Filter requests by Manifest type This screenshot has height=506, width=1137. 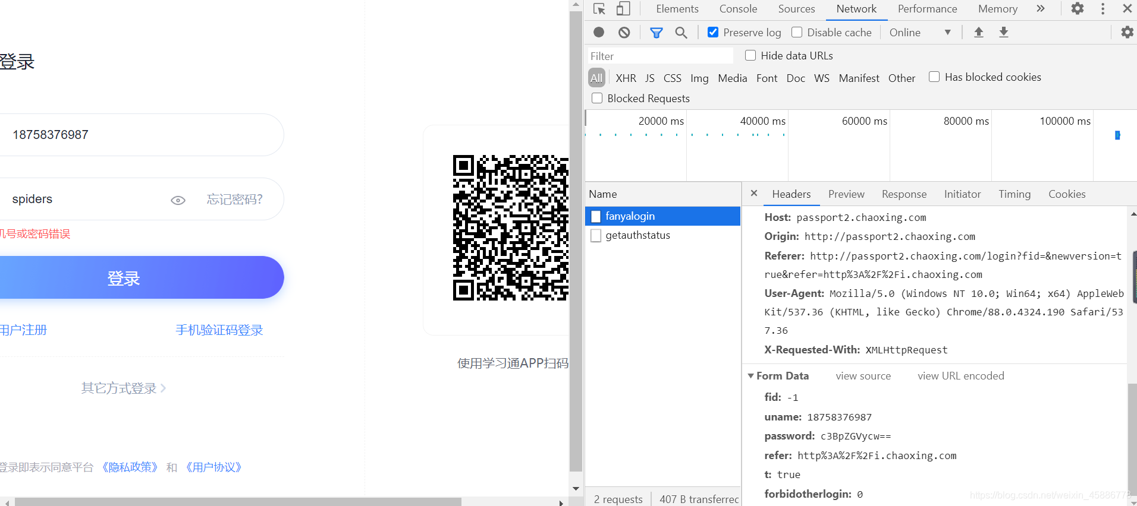coord(859,78)
